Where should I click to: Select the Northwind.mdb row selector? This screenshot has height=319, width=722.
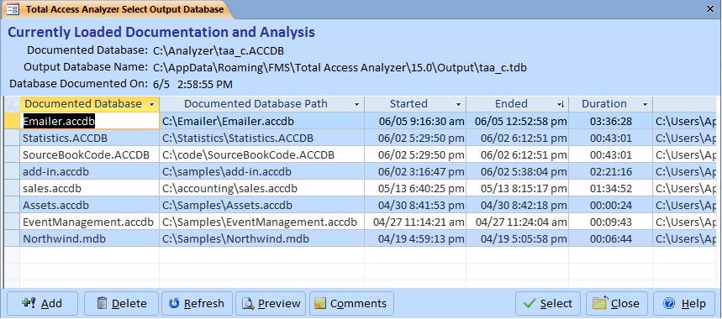point(12,239)
